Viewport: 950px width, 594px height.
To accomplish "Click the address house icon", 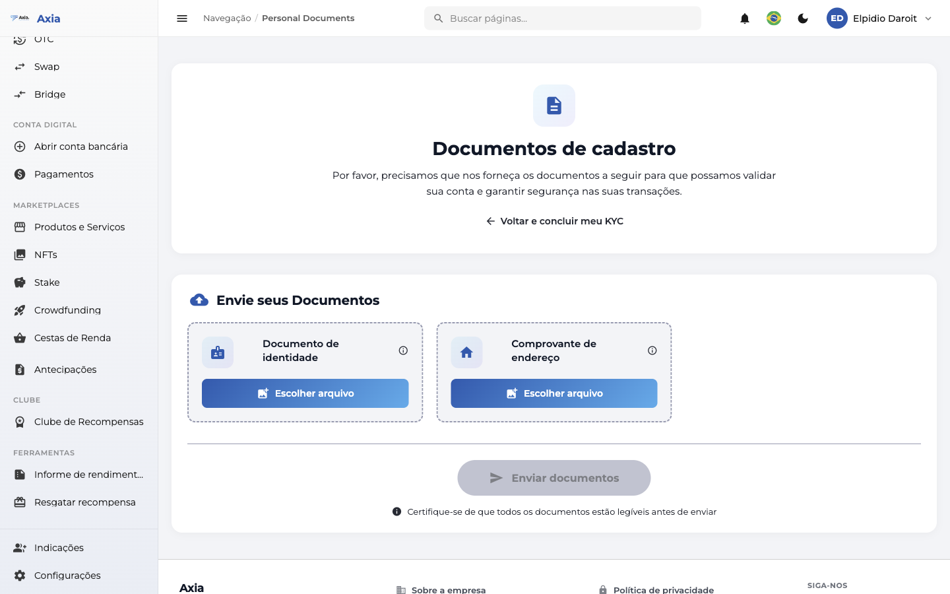I will pos(466,352).
